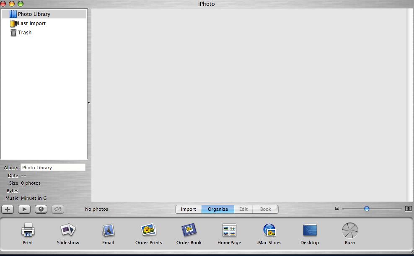Create a new album with the plus button

tap(8, 209)
